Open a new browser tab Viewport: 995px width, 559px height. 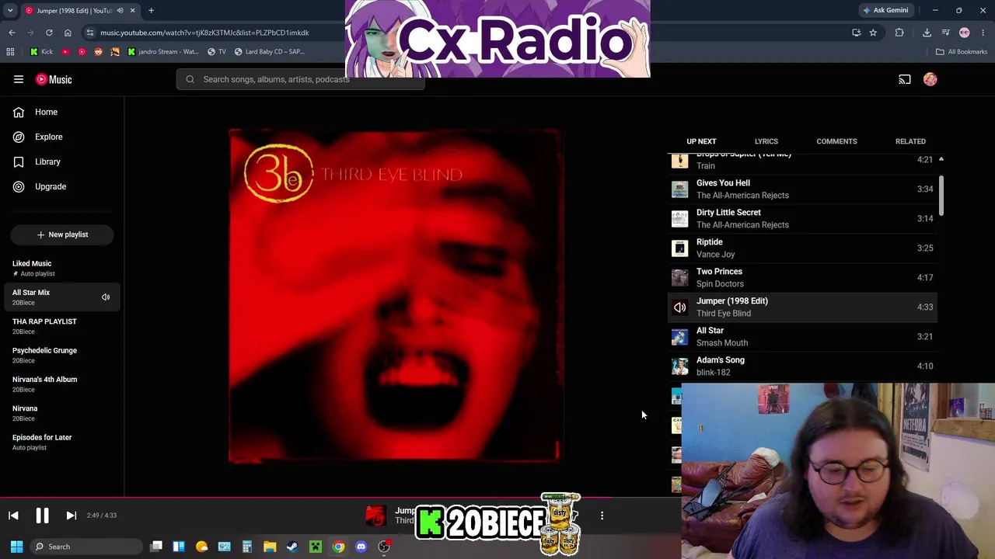click(151, 11)
